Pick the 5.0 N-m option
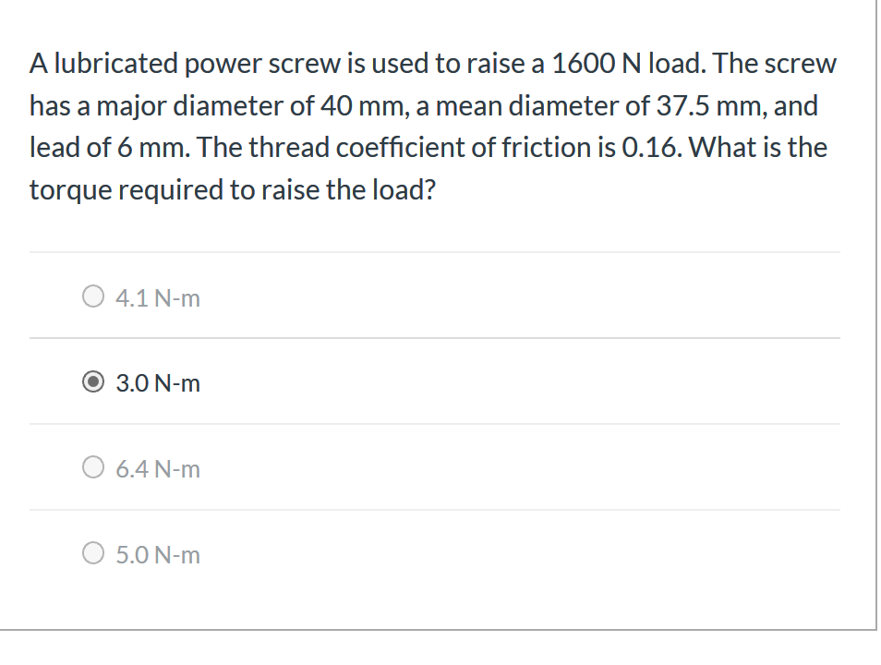This screenshot has width=881, height=665. click(x=93, y=552)
